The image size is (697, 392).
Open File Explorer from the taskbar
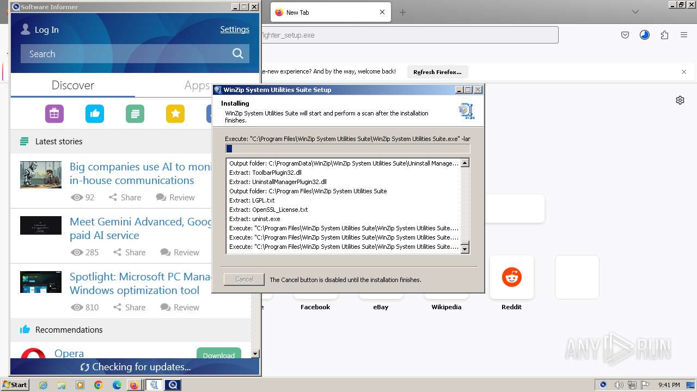62,385
